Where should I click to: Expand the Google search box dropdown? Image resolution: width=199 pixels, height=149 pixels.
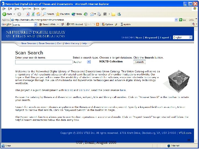(36, 25)
